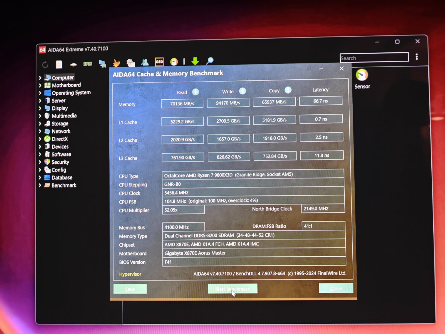Click Memory Bus value 4100.0 MHz
445x334 pixels.
[x=184, y=227]
